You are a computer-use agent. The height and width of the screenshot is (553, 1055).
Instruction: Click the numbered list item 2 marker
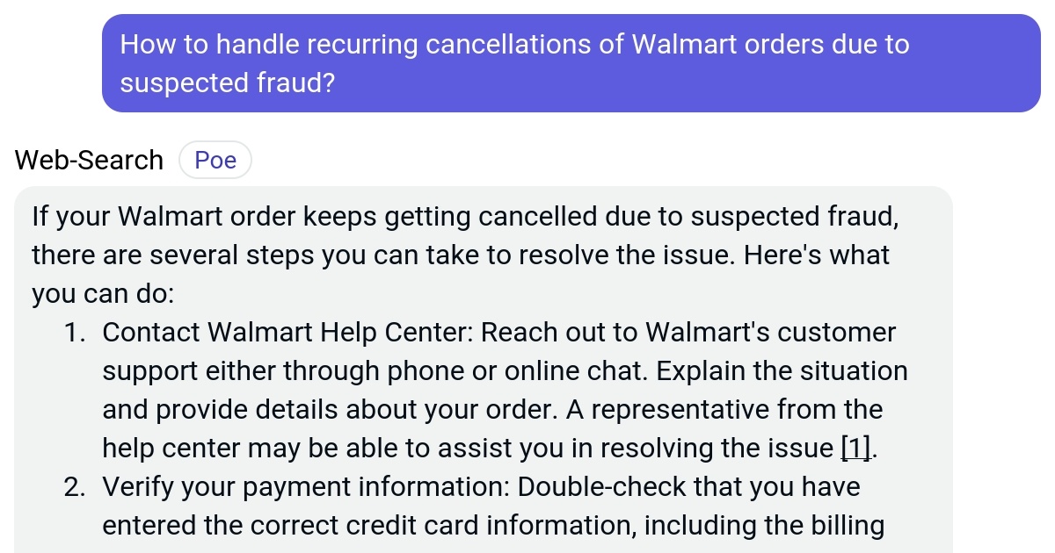[77, 486]
